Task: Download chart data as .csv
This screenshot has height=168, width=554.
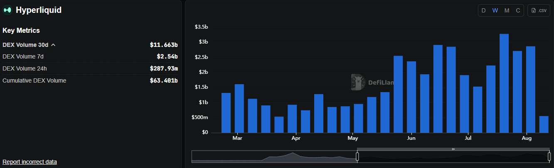Action: [539, 10]
